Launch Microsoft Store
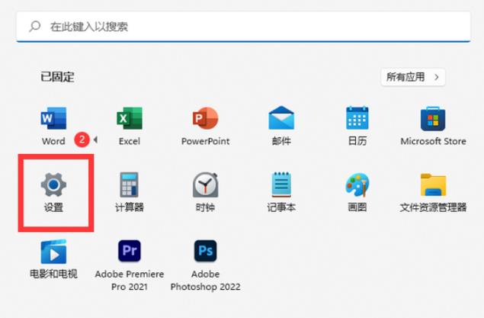The width and height of the screenshot is (484, 318). tap(433, 126)
